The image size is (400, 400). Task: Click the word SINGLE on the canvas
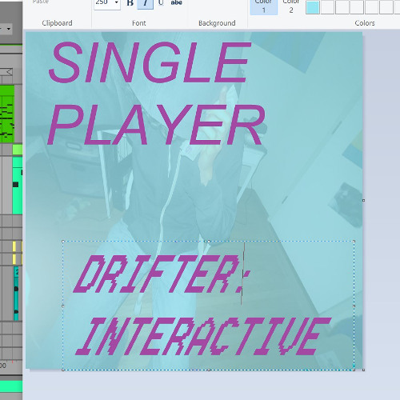[150, 62]
